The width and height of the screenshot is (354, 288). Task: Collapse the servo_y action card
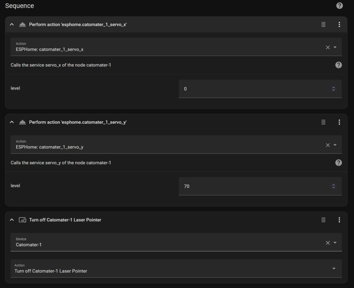click(12, 122)
